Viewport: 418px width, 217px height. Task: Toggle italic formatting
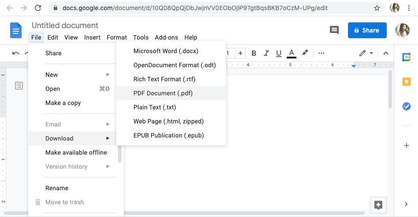point(266,53)
